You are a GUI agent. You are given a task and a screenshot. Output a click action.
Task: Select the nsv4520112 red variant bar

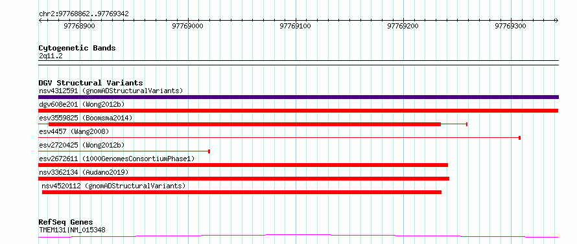click(x=242, y=192)
